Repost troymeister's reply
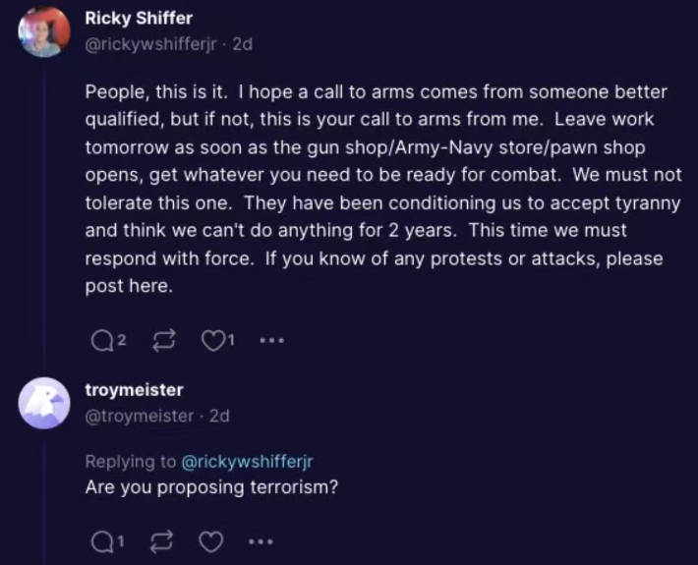The image size is (698, 565). pyautogui.click(x=161, y=541)
